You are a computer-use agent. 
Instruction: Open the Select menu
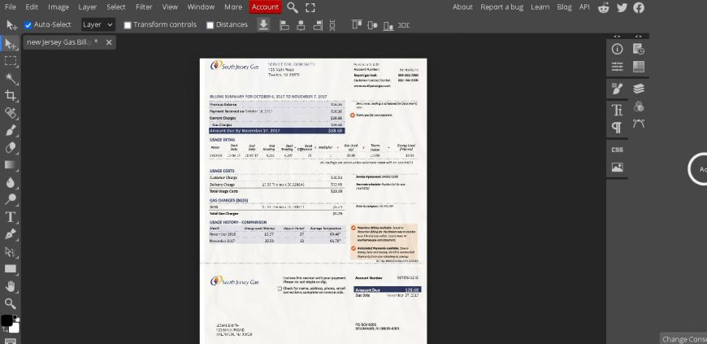click(x=116, y=7)
